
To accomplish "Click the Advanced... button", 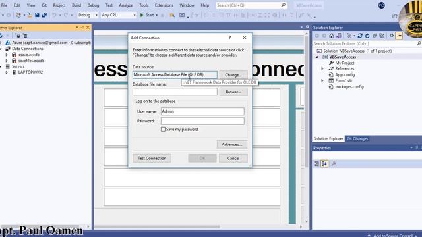I will [x=231, y=145].
